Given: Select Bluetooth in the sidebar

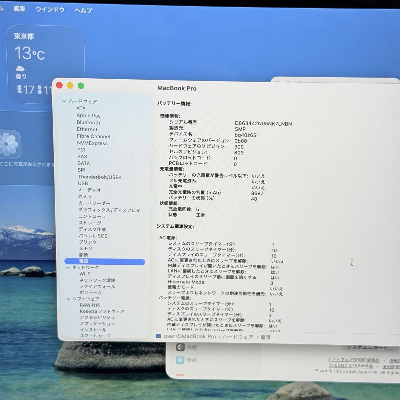Looking at the screenshot, I should click(x=88, y=122).
